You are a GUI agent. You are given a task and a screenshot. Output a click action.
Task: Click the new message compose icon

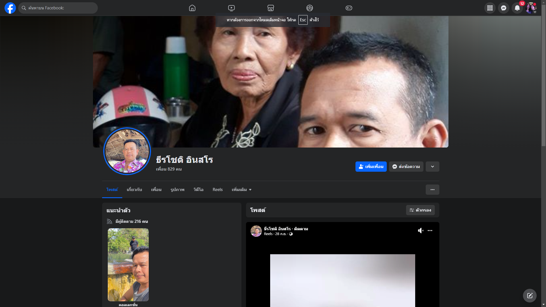click(530, 296)
